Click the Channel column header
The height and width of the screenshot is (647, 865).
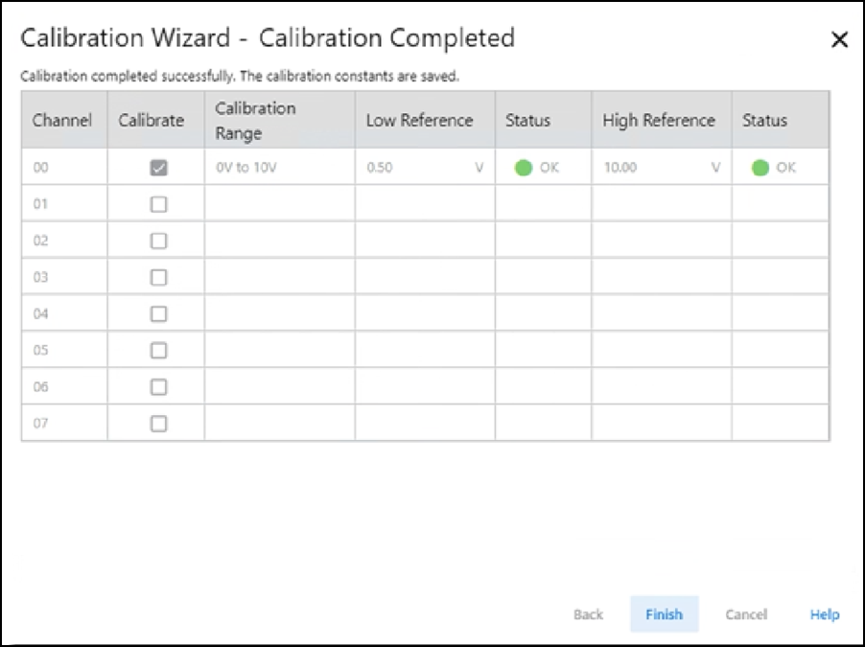[62, 121]
